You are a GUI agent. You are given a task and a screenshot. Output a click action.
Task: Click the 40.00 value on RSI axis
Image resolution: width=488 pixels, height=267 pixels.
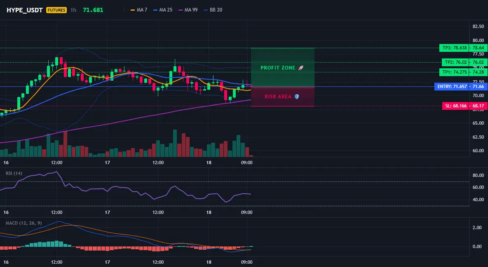pos(478,200)
